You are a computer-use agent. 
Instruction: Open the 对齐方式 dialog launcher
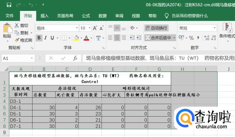point(174,48)
